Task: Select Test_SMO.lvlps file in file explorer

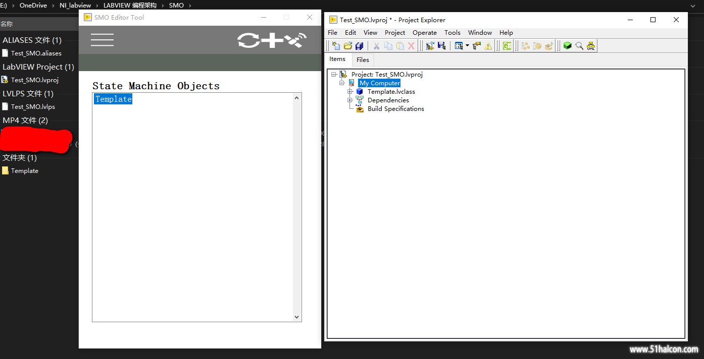Action: tap(33, 106)
